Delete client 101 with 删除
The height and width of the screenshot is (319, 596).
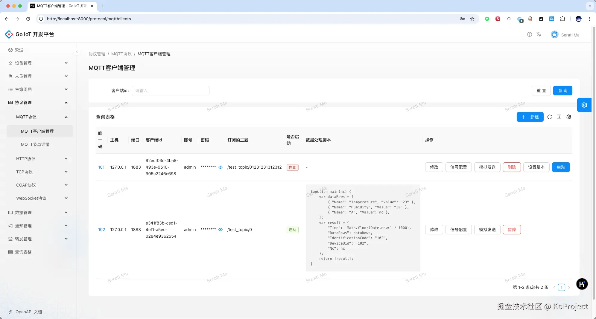(x=512, y=167)
